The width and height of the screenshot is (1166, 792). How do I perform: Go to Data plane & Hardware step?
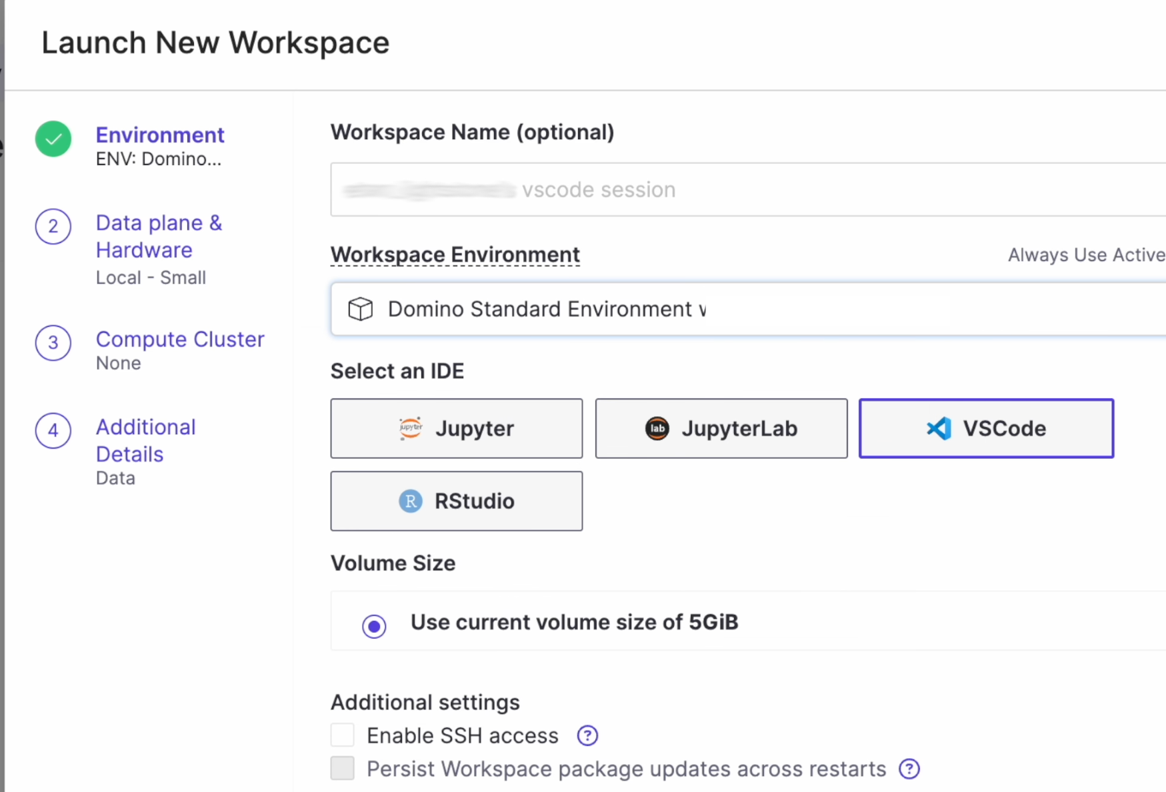tap(159, 236)
